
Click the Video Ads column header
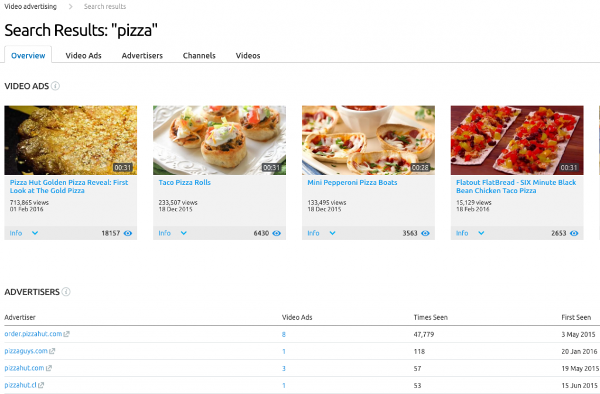[x=297, y=317]
